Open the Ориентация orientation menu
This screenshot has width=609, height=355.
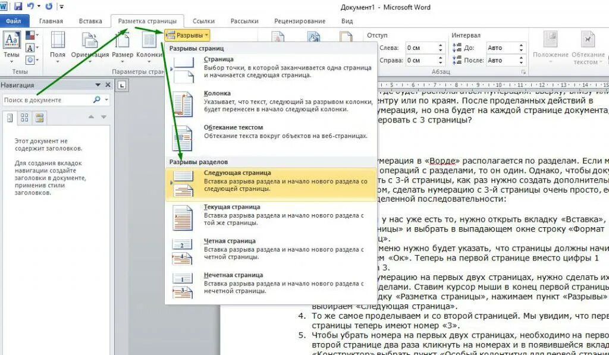click(x=90, y=48)
